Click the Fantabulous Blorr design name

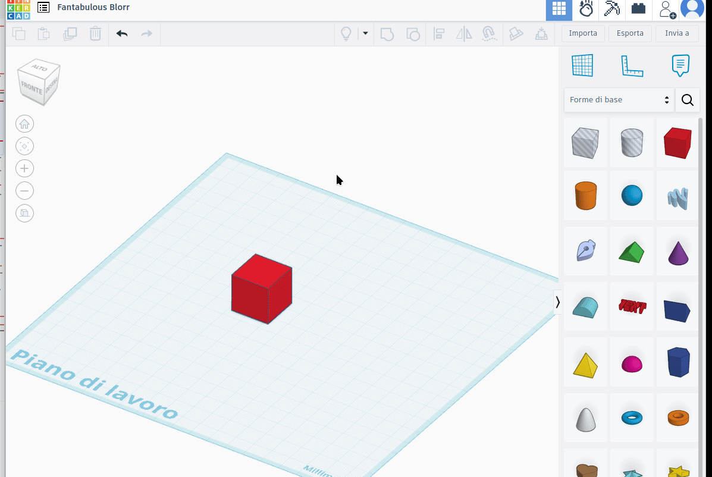point(93,7)
